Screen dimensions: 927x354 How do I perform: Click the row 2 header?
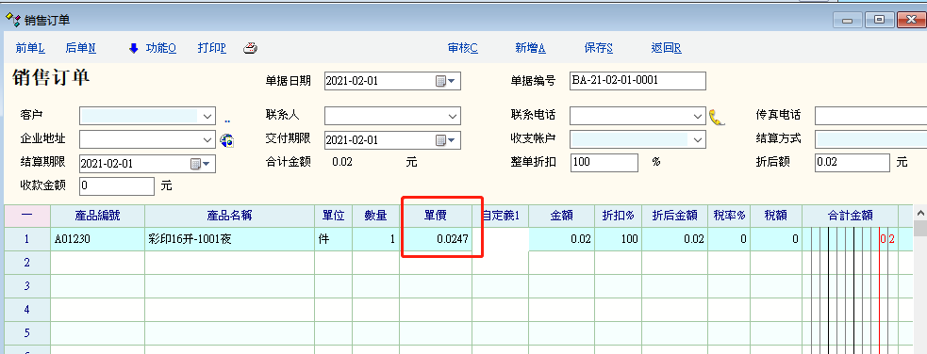[27, 263]
